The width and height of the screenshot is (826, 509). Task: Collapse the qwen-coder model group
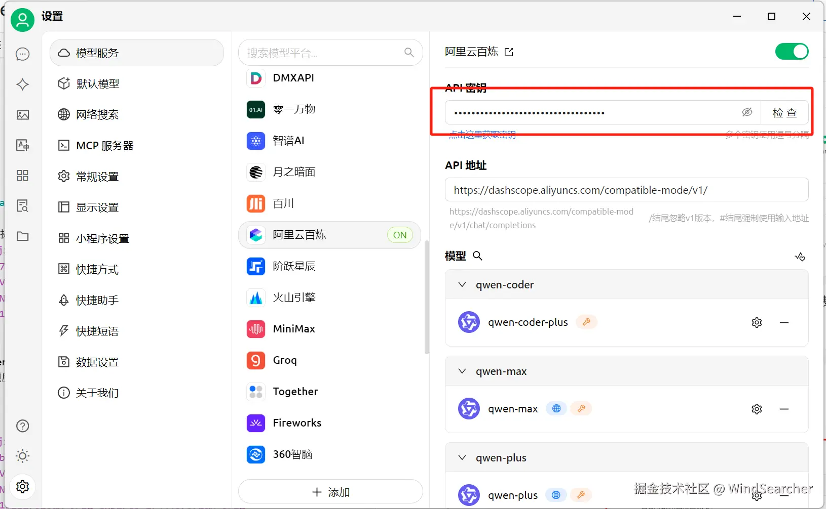[x=462, y=285]
